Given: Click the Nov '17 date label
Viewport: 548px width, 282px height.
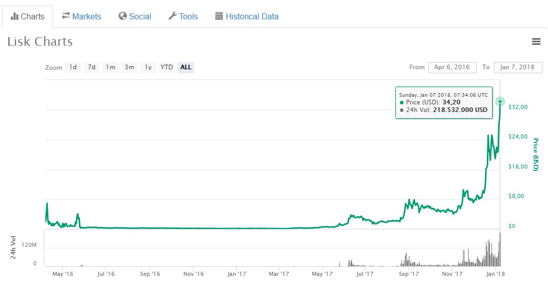Looking at the screenshot, I should click(x=452, y=274).
